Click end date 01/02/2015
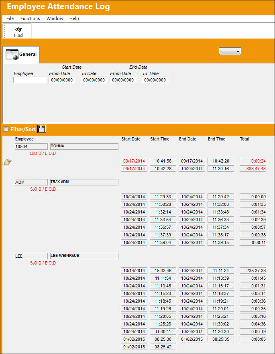This screenshot has height=354, width=275. [x=192, y=339]
